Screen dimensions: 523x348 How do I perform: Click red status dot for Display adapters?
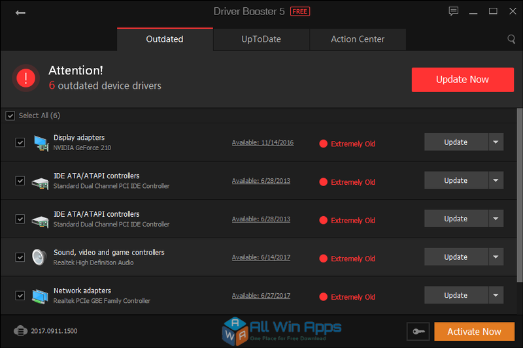coord(323,144)
